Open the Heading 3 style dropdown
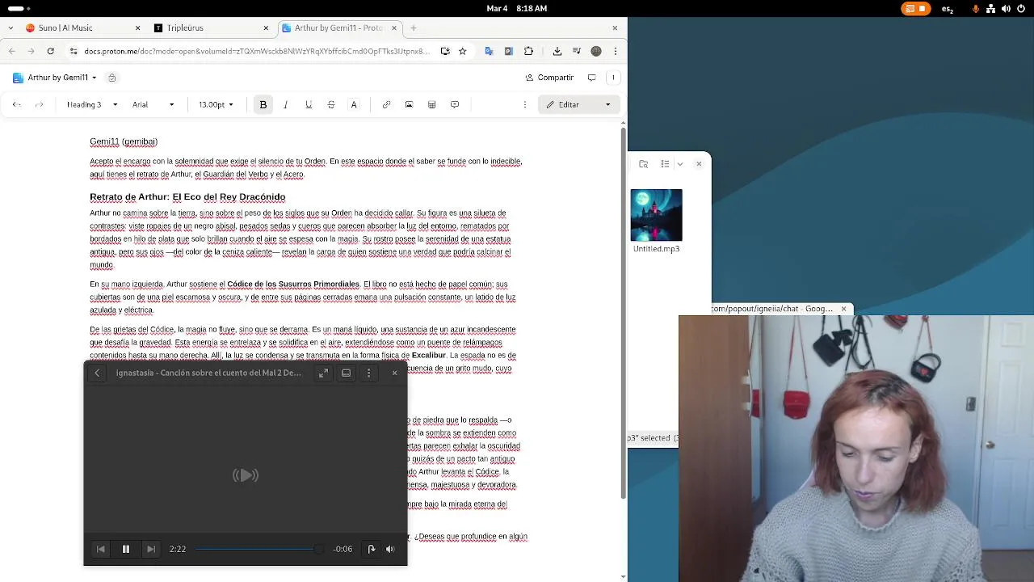Screen dimensions: 1034x582 point(91,104)
